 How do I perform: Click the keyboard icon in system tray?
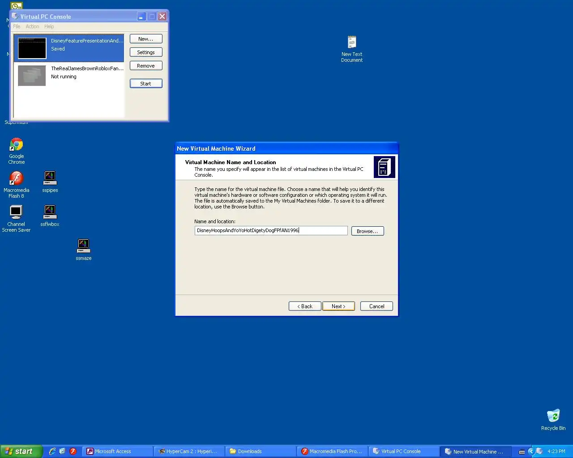point(522,452)
